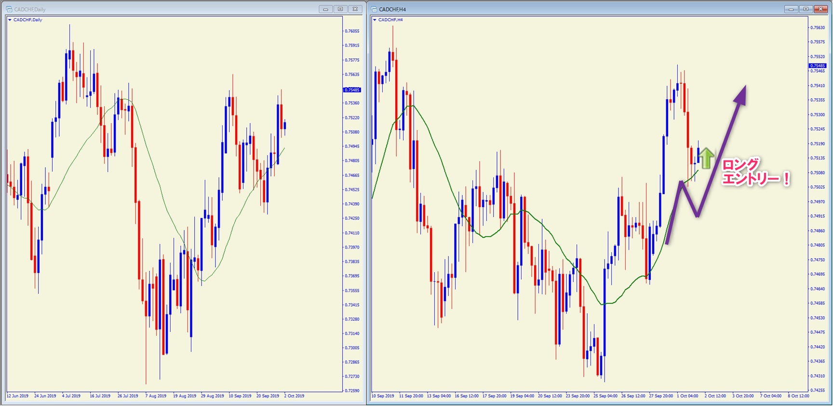The height and width of the screenshot is (406, 833).
Task: Click the 8 Oct 12:00 date on the H4 axis
Action: coord(799,396)
